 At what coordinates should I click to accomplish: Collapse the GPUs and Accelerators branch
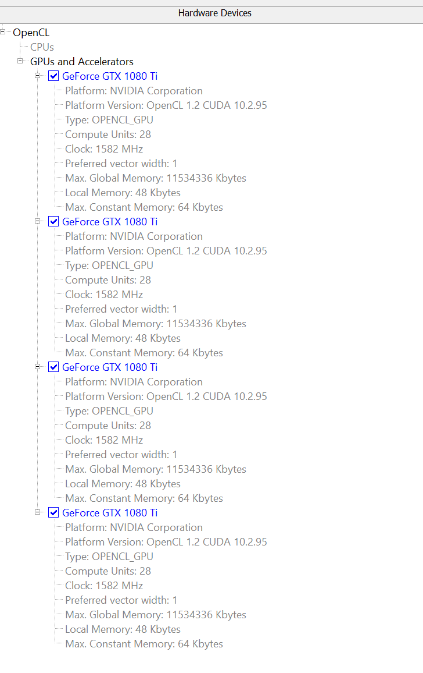pos(20,61)
